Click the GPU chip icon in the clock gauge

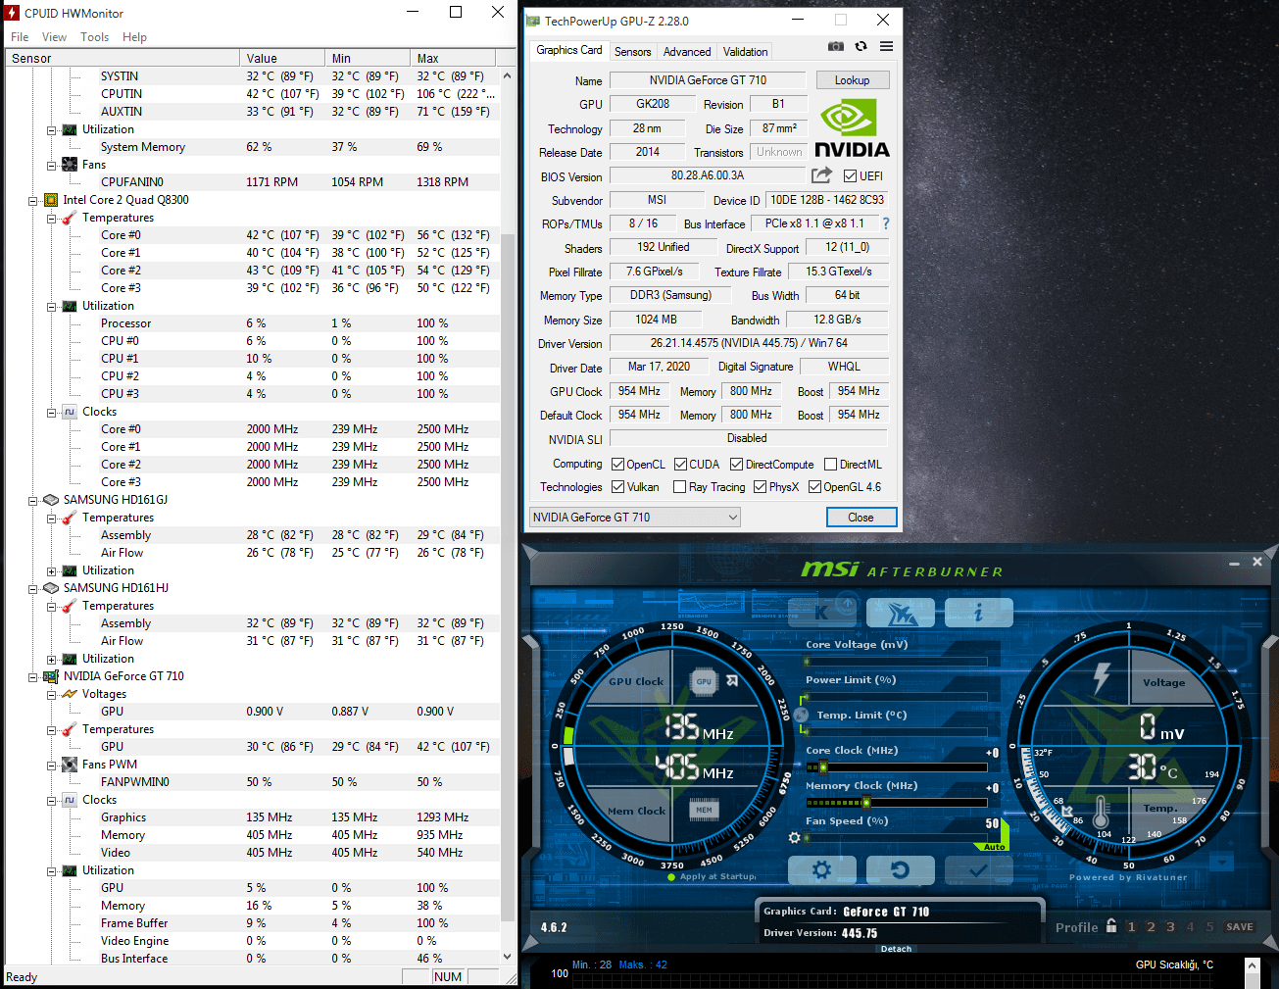[704, 681]
